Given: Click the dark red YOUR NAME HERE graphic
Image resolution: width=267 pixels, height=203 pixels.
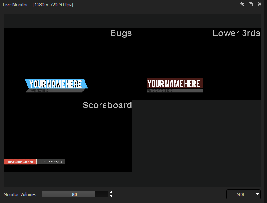Looking at the screenshot, I should [174, 83].
